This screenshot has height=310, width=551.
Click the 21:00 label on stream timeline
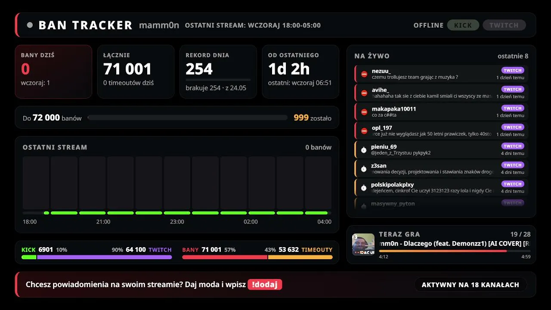[103, 222]
